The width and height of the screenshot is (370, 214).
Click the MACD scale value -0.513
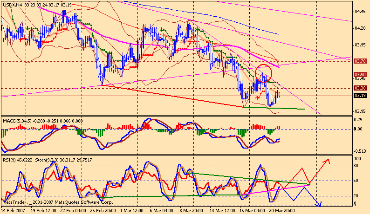pos(359,151)
